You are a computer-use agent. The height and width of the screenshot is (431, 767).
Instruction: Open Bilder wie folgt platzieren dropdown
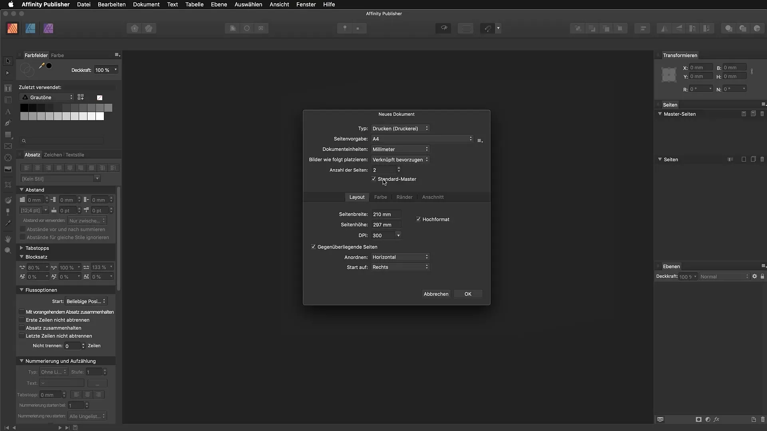point(400,159)
